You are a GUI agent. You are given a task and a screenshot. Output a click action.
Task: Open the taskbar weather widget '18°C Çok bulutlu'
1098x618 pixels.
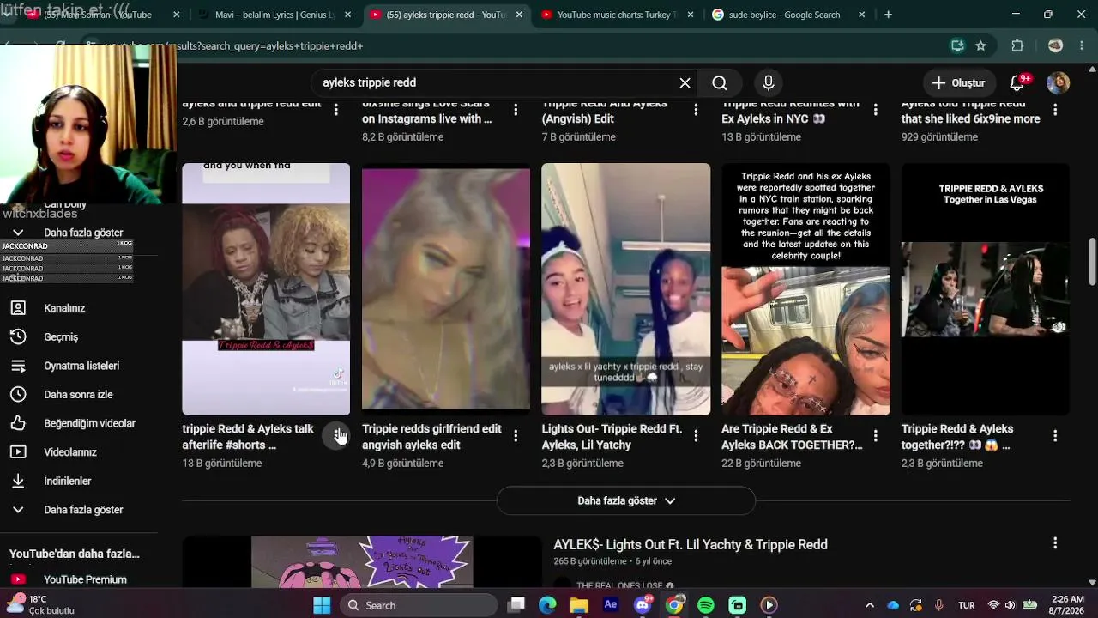pos(41,604)
